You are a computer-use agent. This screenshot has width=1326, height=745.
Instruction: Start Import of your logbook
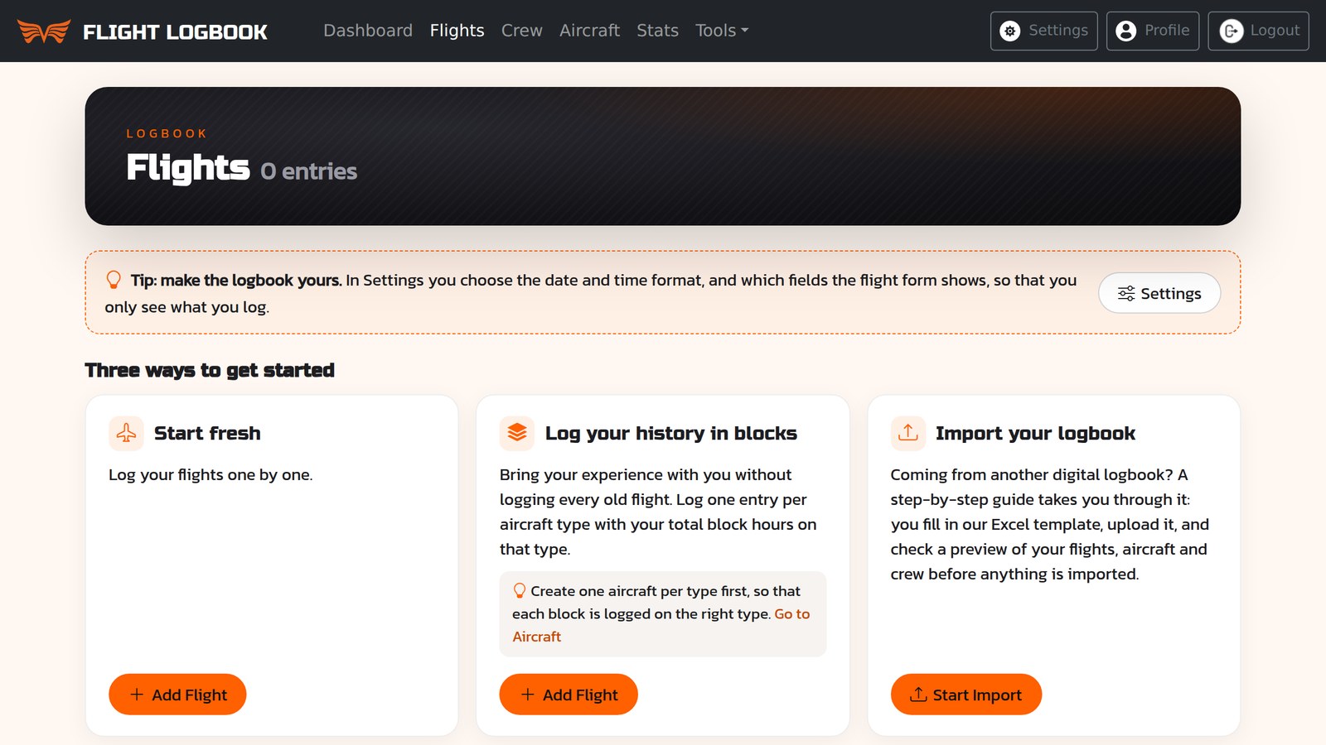(x=966, y=695)
